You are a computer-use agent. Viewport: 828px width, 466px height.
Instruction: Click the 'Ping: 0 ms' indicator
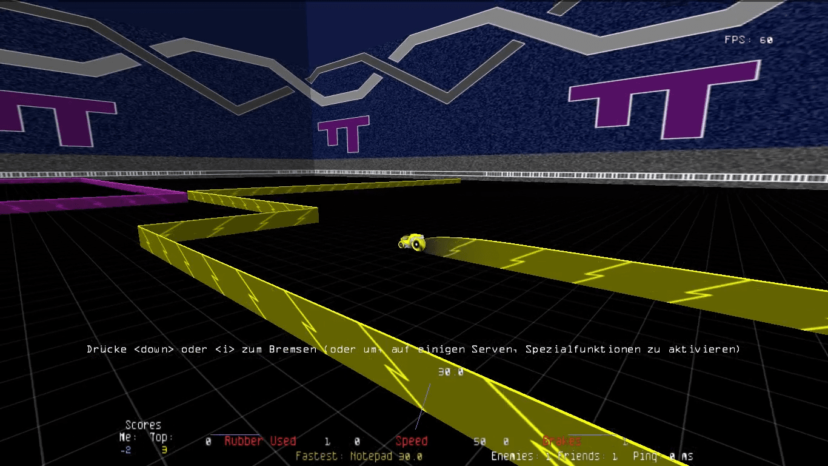(x=663, y=456)
